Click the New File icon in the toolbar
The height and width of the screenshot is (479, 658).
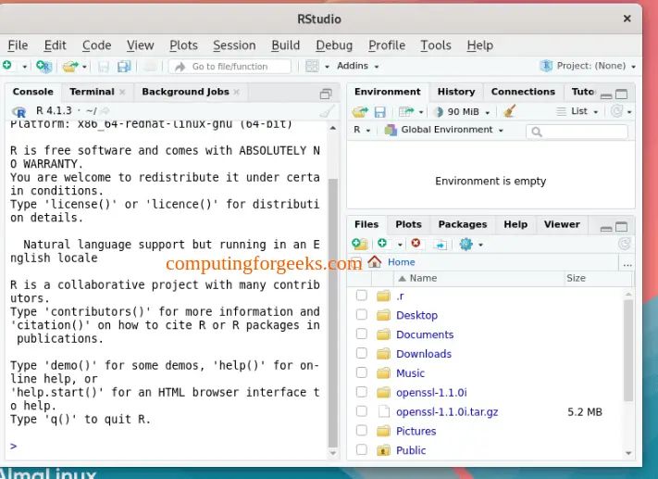7,66
